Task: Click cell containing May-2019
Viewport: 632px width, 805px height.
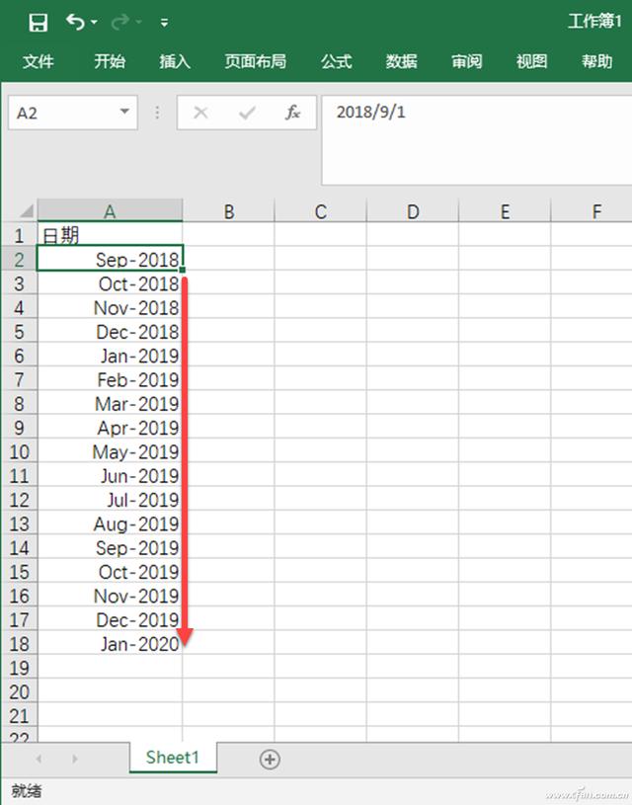Action: point(110,451)
